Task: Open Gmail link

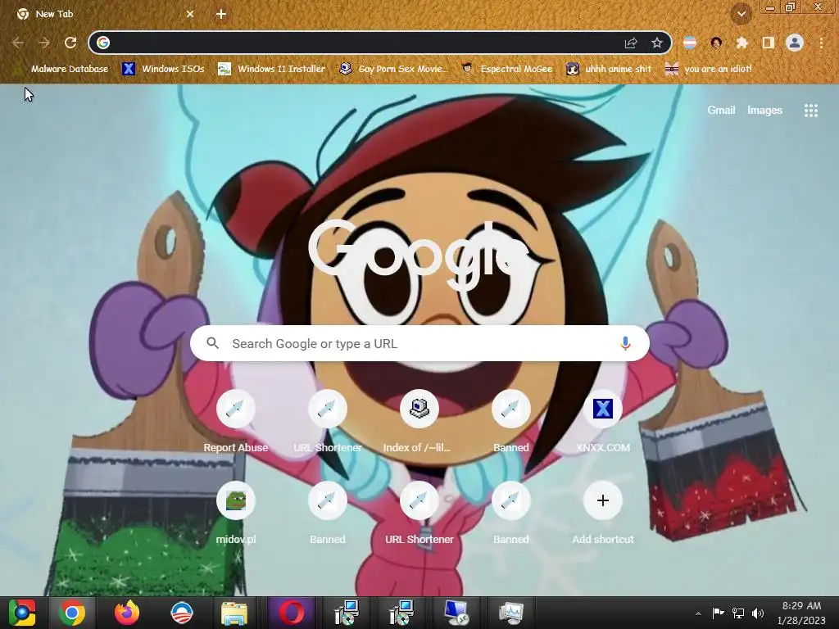Action: pyautogui.click(x=721, y=111)
